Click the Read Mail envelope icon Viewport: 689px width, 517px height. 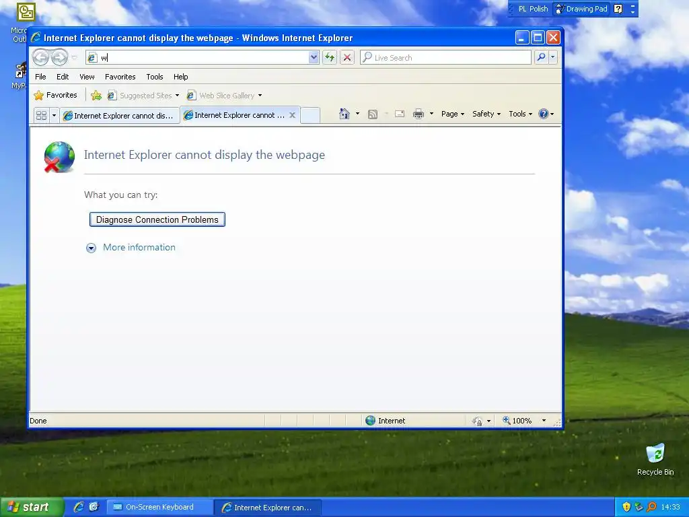tap(400, 114)
